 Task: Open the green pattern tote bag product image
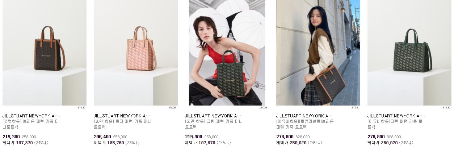[409, 53]
